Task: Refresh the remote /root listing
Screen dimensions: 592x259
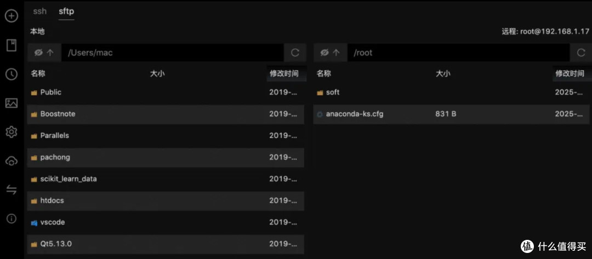Action: coord(581,53)
